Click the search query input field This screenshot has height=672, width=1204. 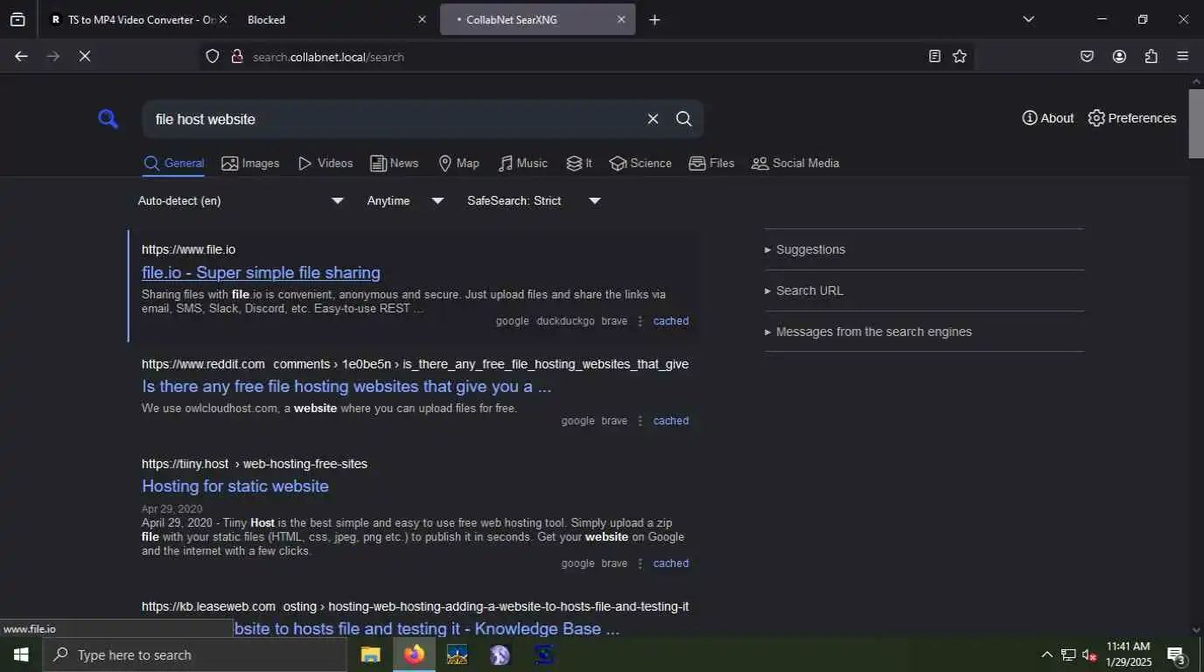coord(394,119)
